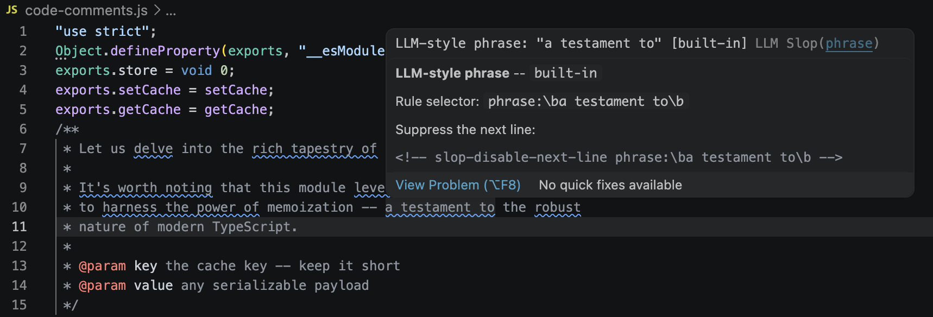This screenshot has height=317, width=933.
Task: Click underlined 'a testament to' on line 10
Action: click(440, 207)
